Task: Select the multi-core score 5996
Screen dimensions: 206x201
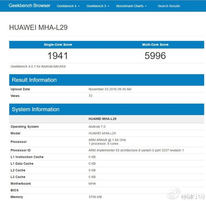Action: [x=155, y=56]
